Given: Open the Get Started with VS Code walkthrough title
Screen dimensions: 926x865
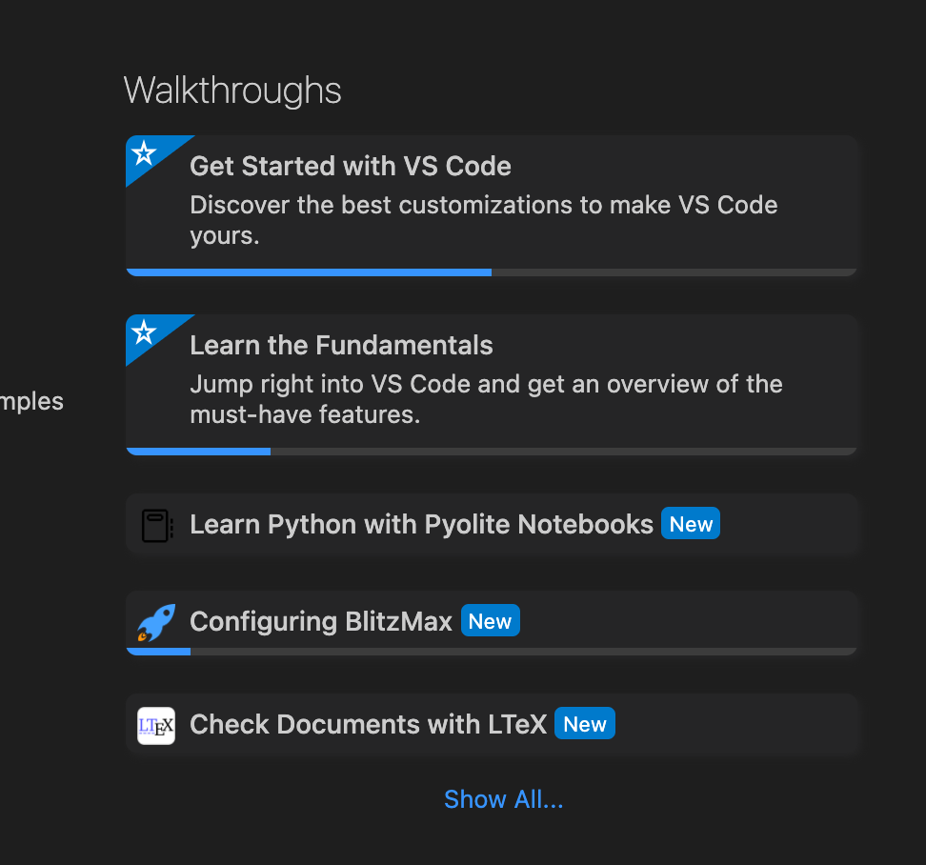Looking at the screenshot, I should pos(351,166).
